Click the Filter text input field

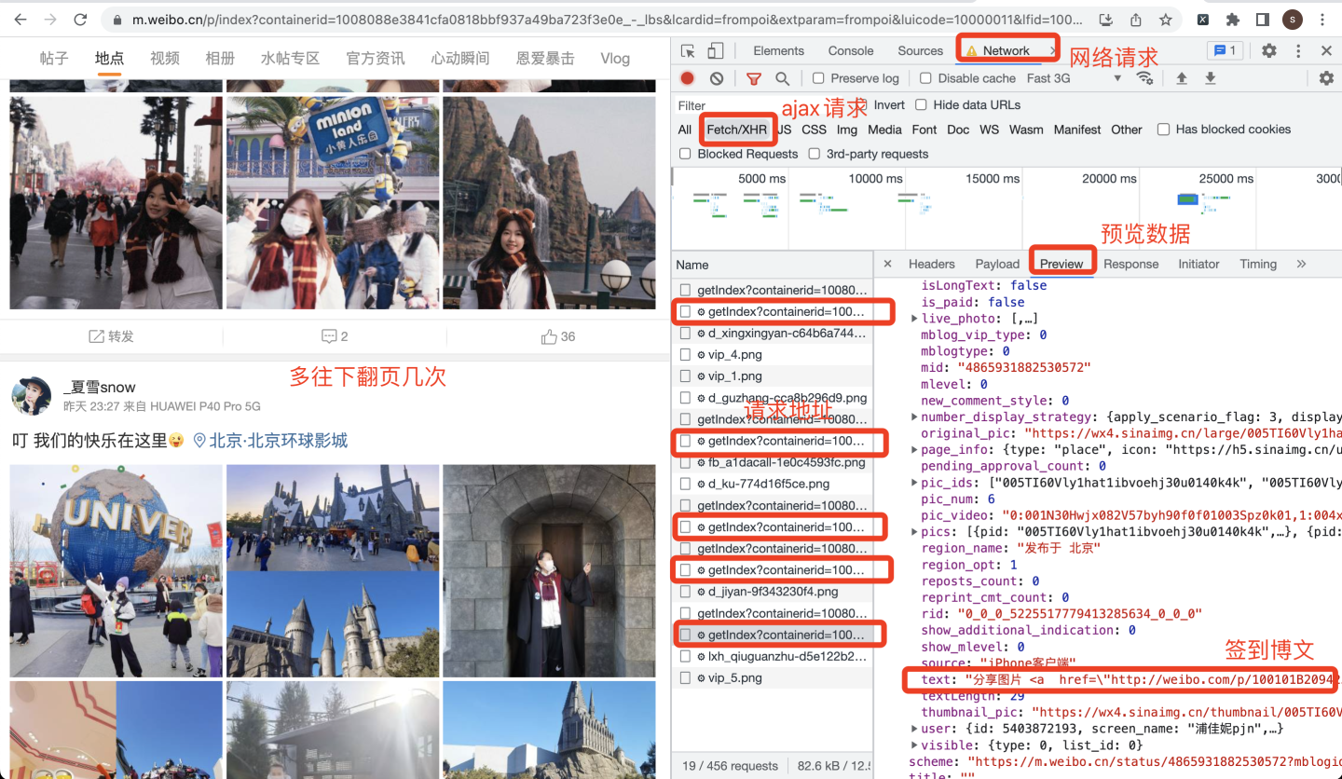click(x=726, y=105)
